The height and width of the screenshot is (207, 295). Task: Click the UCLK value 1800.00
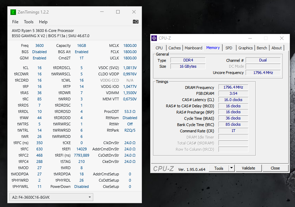coord(130,58)
